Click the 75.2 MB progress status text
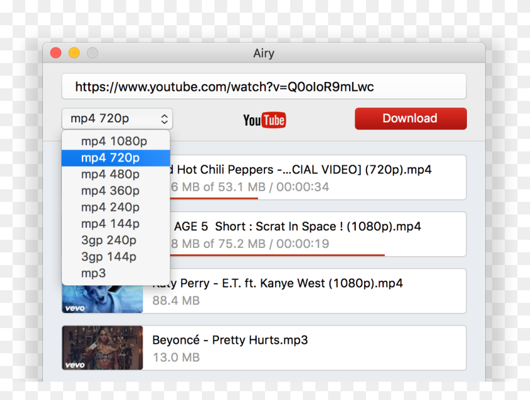530x400 pixels. [x=249, y=244]
